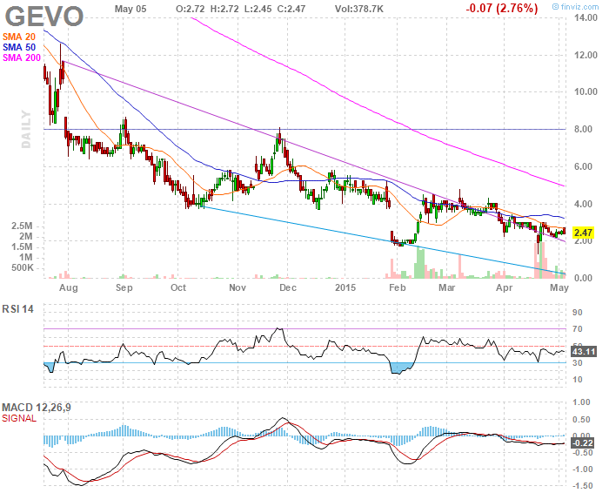The image size is (609, 493).
Task: Click the DAILY timeframe label
Action: click(25, 129)
